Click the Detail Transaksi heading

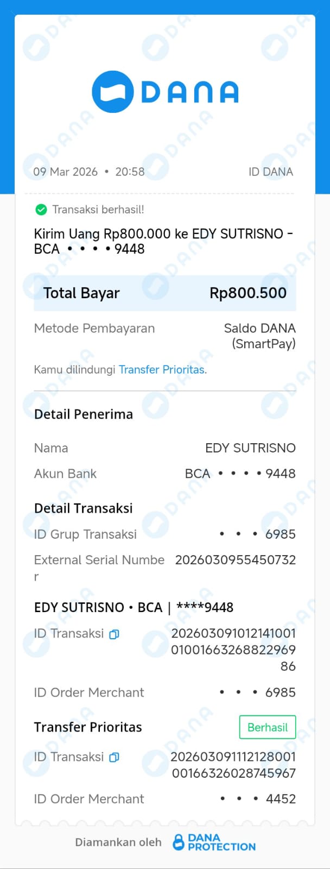tap(83, 508)
